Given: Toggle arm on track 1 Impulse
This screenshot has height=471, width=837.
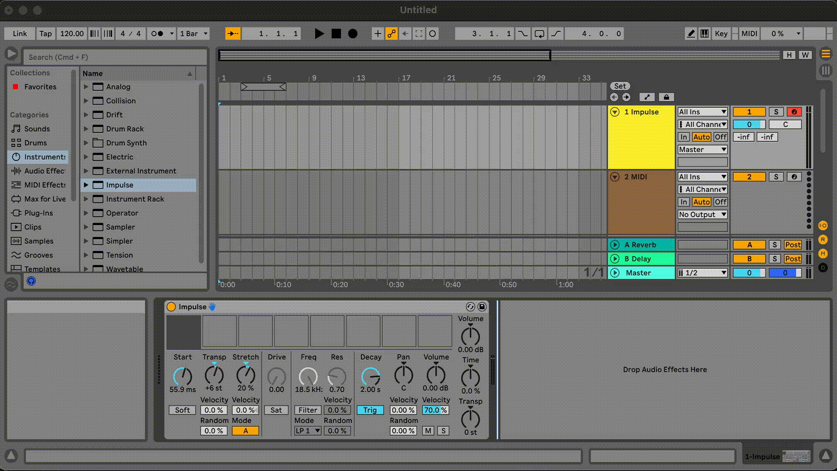Looking at the screenshot, I should 794,112.
